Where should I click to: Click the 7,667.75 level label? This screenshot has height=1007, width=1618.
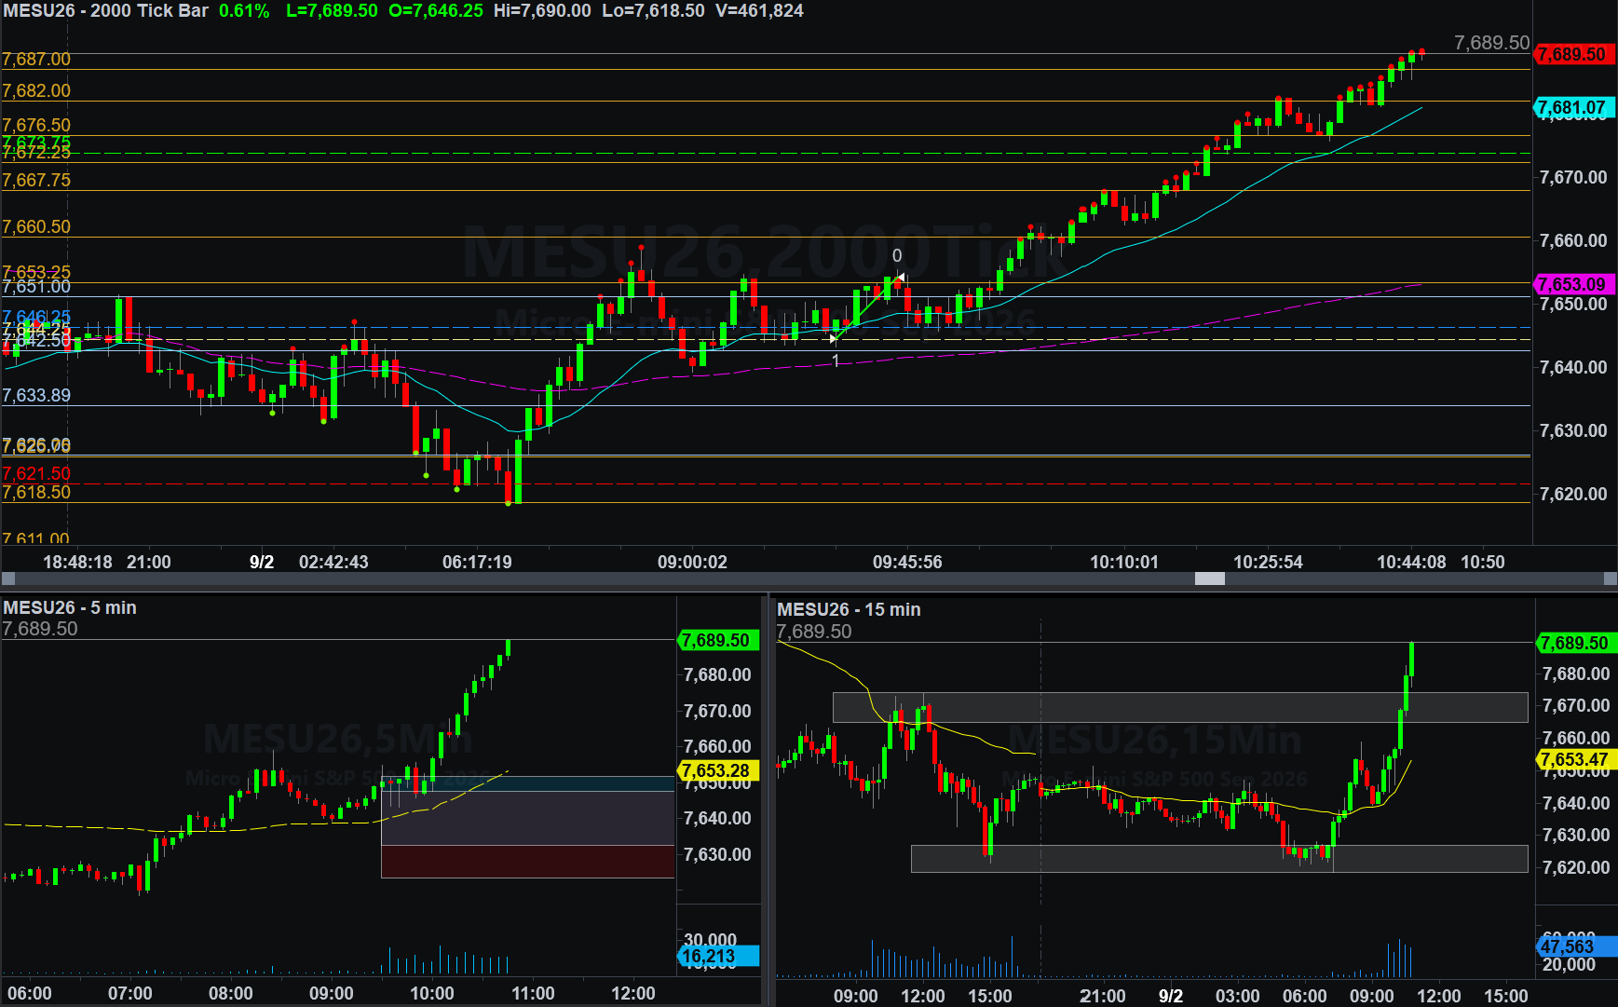(x=36, y=181)
